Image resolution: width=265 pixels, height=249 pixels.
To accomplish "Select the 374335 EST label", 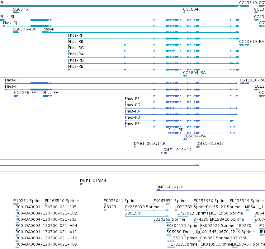I will tap(201, 219).
